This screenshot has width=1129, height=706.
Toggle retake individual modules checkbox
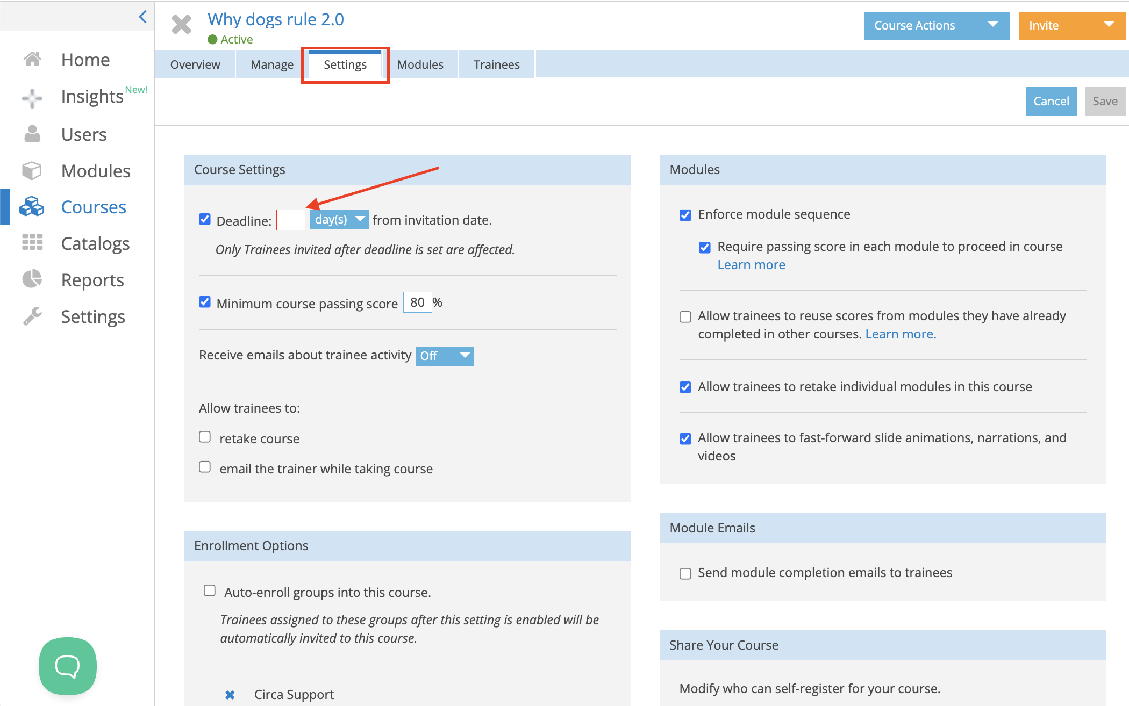(685, 387)
